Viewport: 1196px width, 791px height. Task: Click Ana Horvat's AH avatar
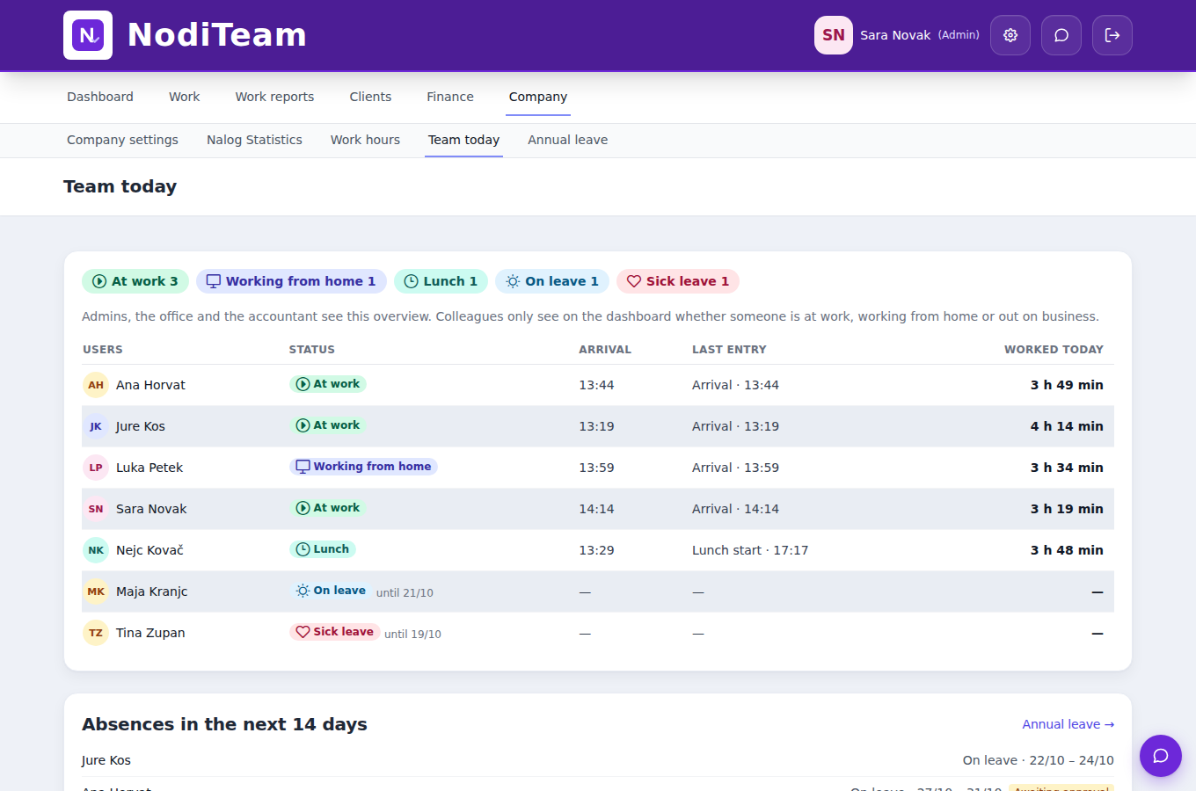point(96,385)
